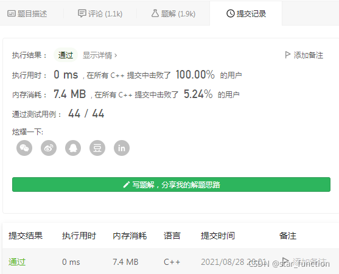This screenshot has height=274, width=339.
Task: Expand 显示详情 to show details
Action: [100, 55]
